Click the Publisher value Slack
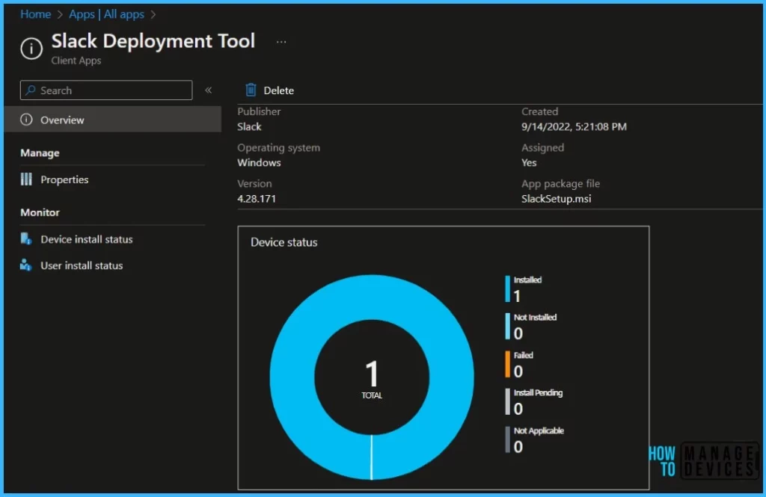Screen dimensions: 766x497 point(249,126)
